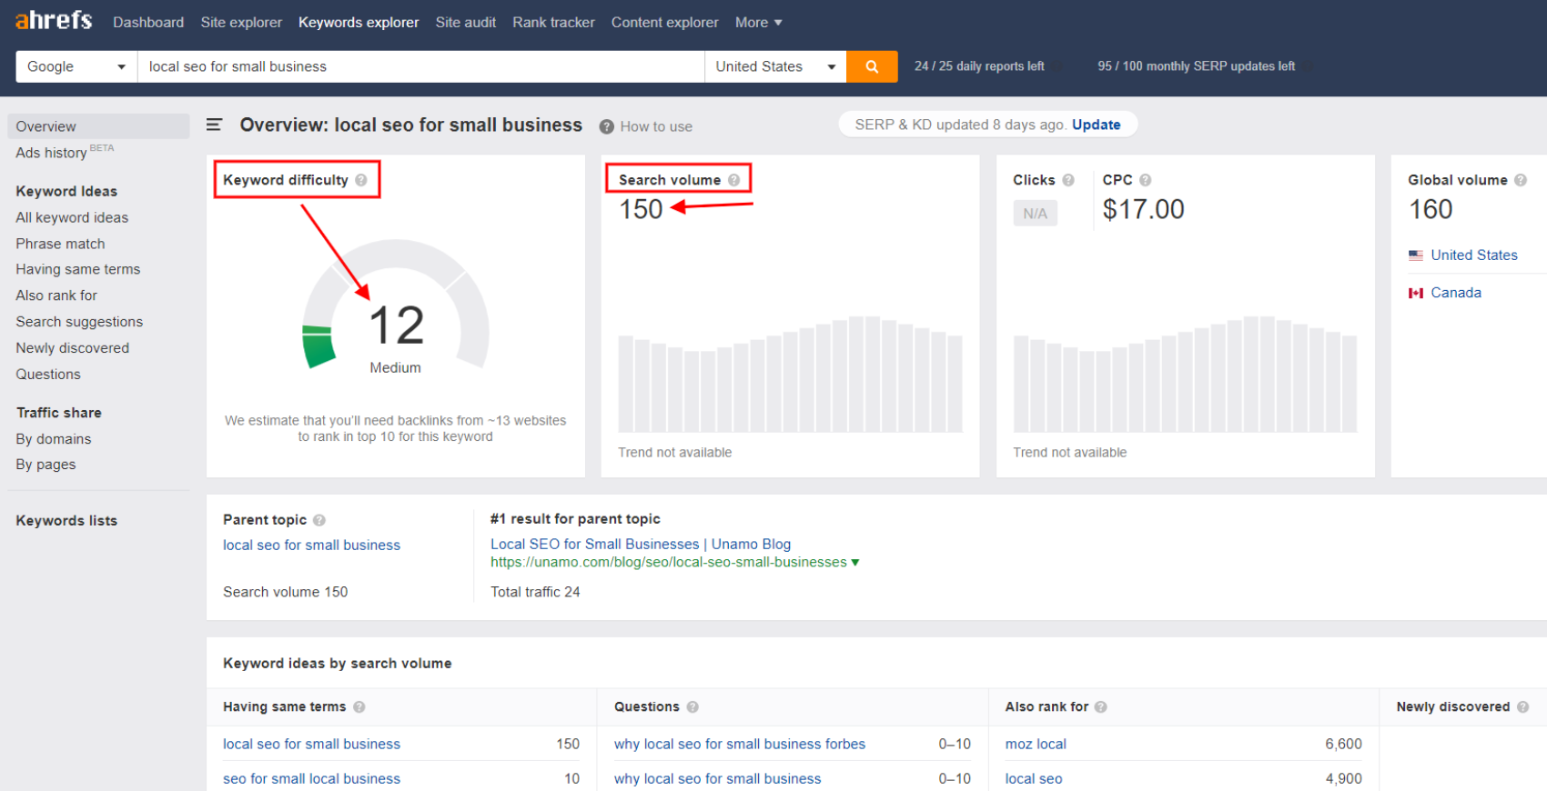Select Overview in the left sidebar

coord(98,126)
